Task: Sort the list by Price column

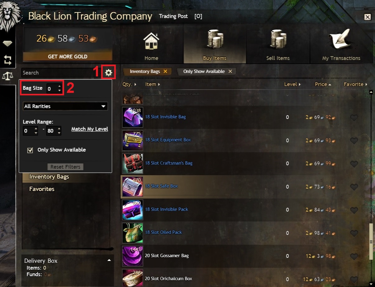Action: click(x=323, y=84)
